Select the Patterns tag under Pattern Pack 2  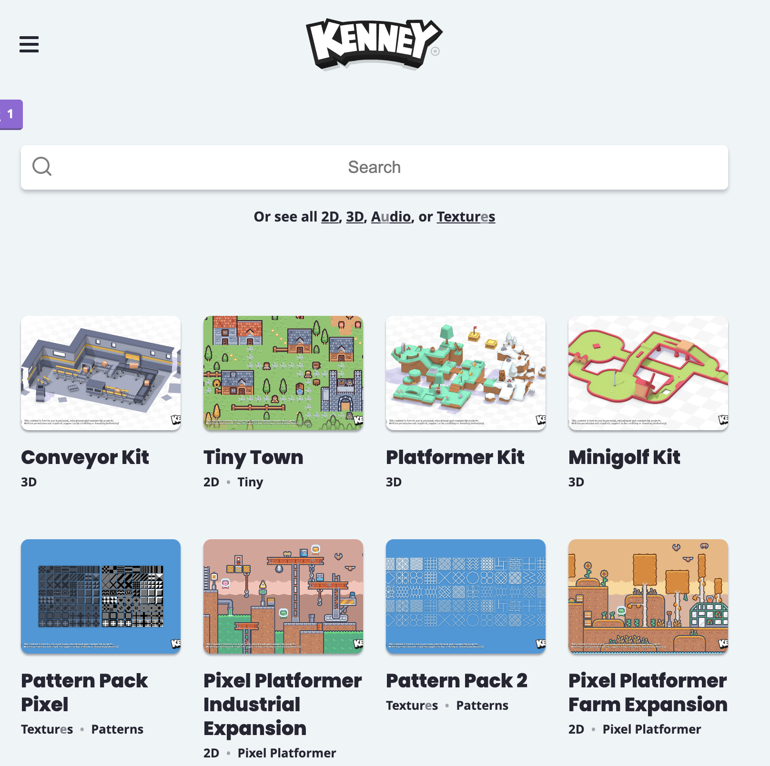click(482, 706)
